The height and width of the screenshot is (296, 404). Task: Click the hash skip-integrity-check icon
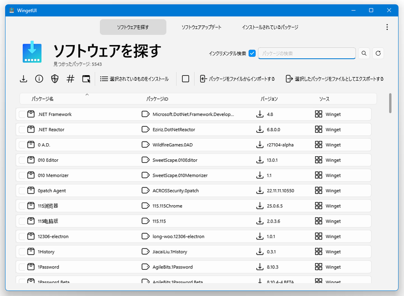pos(70,79)
